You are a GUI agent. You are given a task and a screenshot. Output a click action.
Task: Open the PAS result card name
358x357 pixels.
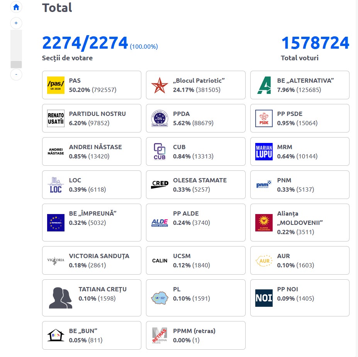pyautogui.click(x=75, y=81)
